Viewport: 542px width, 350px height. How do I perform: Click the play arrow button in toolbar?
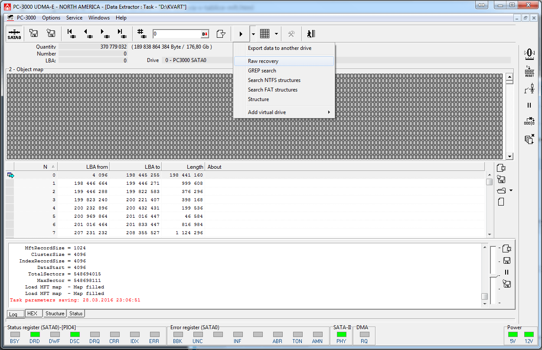click(241, 34)
